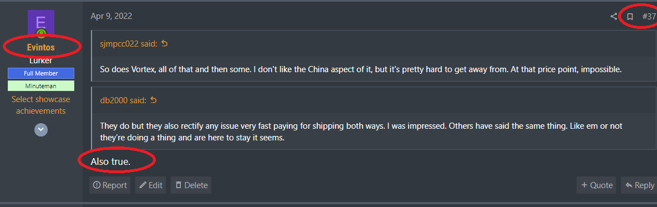Click the share icon beside post number
The width and height of the screenshot is (657, 207).
click(613, 17)
